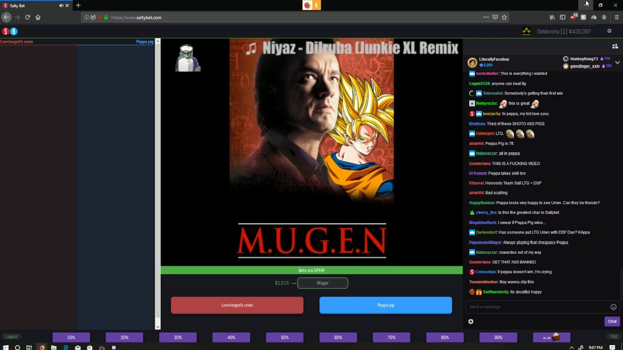Open Microsoft Edge from the taskbar
This screenshot has width=623, height=350.
66,348
